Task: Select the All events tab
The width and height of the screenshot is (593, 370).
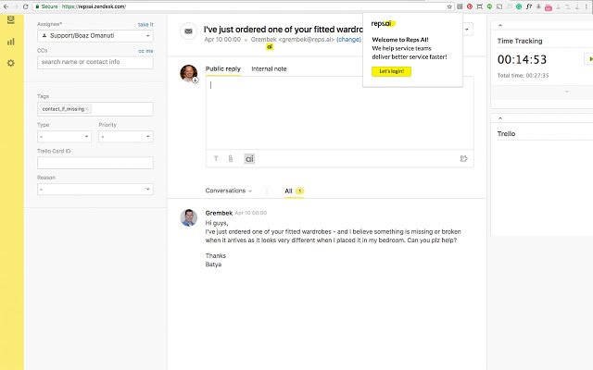Action: tap(294, 191)
